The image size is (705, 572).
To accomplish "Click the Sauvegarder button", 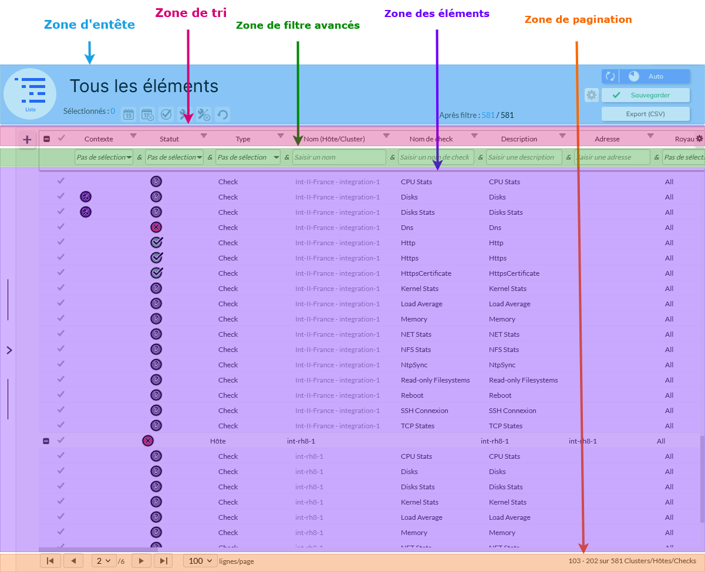I will [x=645, y=95].
